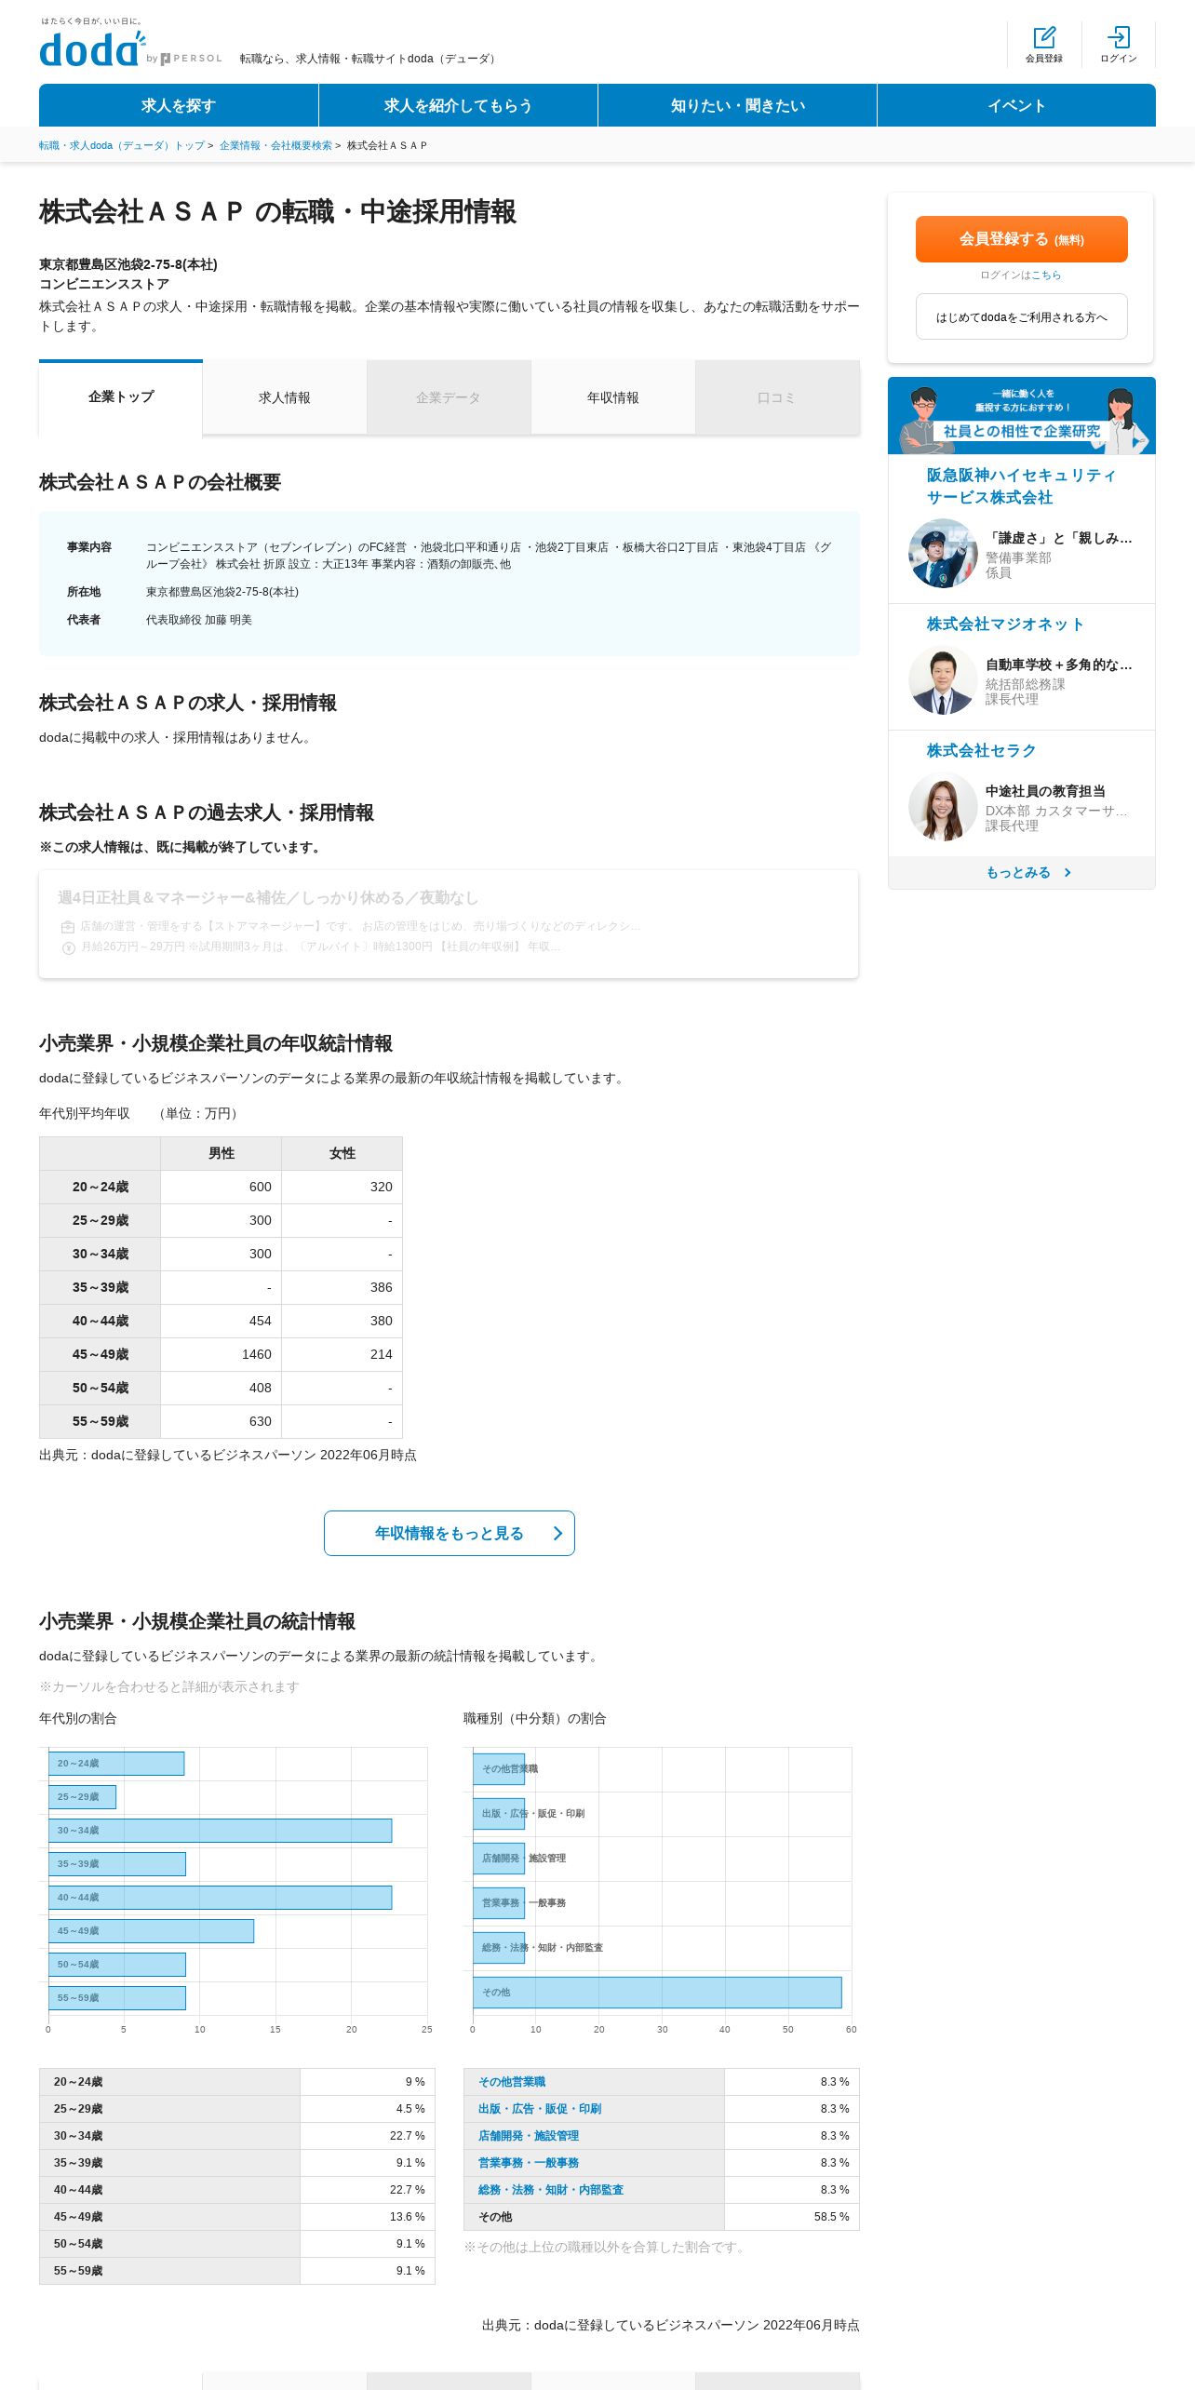
Task: Open the 会員登録 pencil icon
Action: click(x=1044, y=37)
